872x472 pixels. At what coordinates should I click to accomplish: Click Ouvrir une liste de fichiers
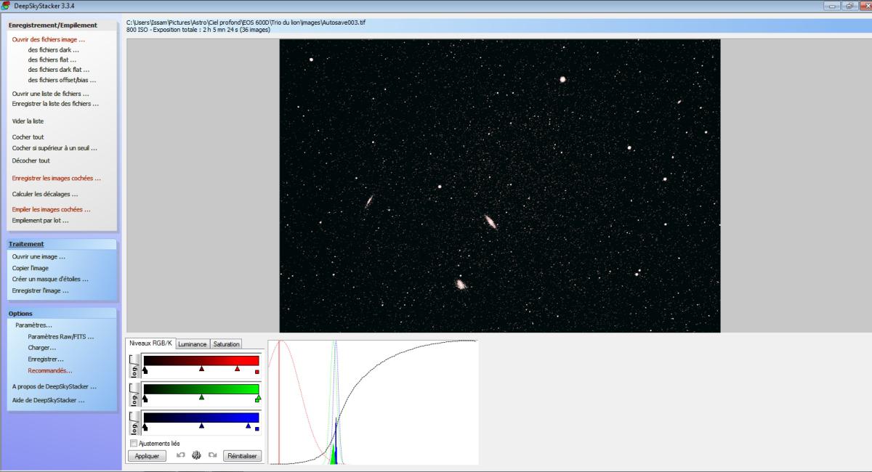coord(51,94)
